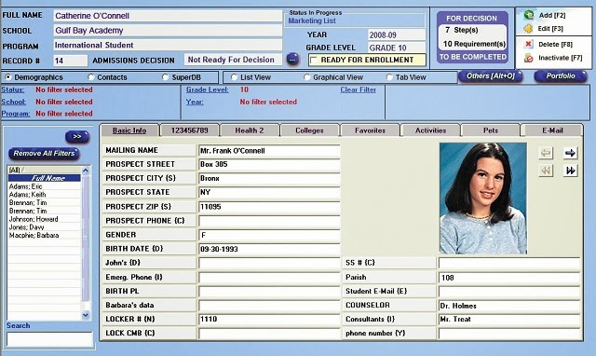
Task: Click the Year 2008-09 field
Action: pyautogui.click(x=397, y=35)
